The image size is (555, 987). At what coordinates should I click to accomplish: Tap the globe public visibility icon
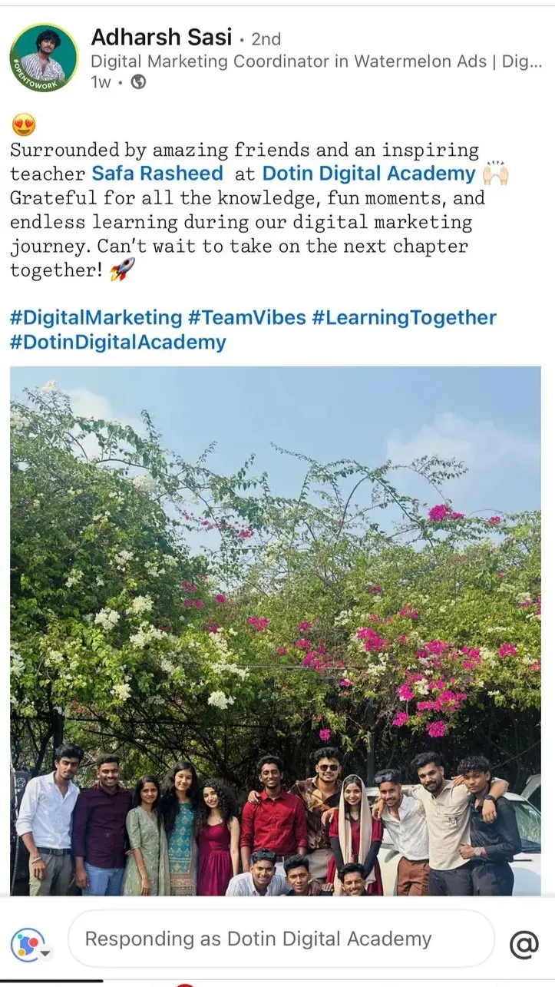click(x=138, y=83)
